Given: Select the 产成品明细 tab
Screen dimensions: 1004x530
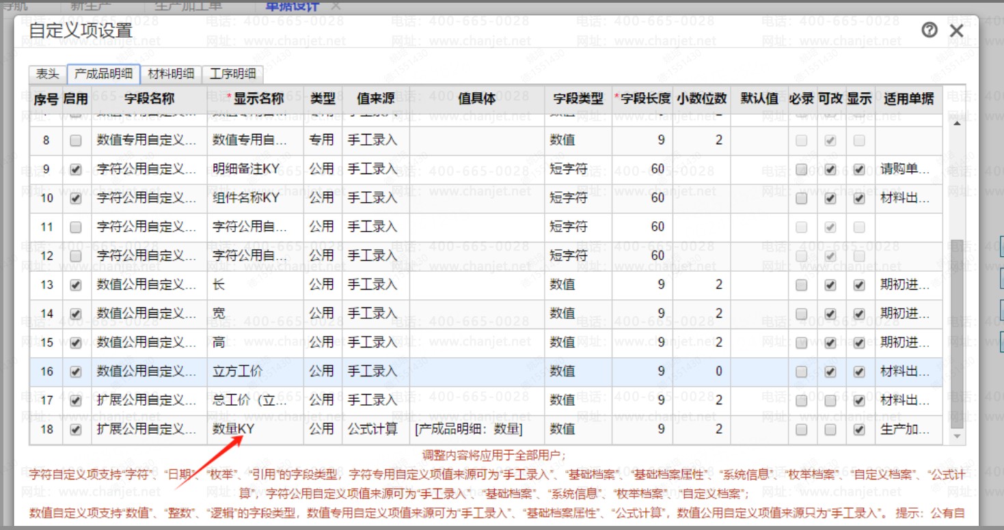Looking at the screenshot, I should [x=104, y=74].
